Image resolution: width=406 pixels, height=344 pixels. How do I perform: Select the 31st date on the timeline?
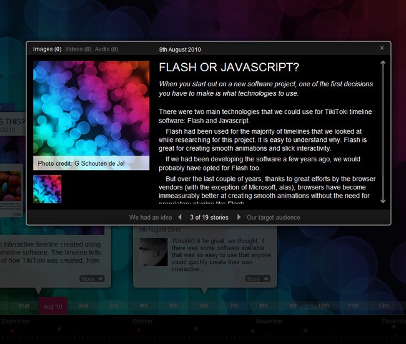(x=24, y=306)
